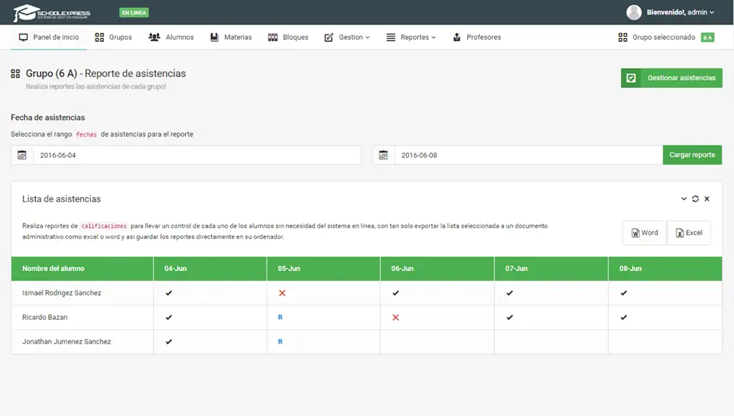Click Ismael's 08-Jun attendance checkmark
The image size is (734, 416).
pos(624,293)
